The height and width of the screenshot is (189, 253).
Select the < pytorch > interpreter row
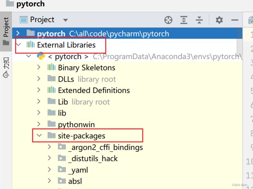click(x=127, y=56)
